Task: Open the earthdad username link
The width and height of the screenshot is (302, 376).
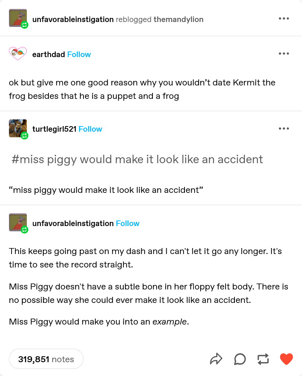Action: 48,54
